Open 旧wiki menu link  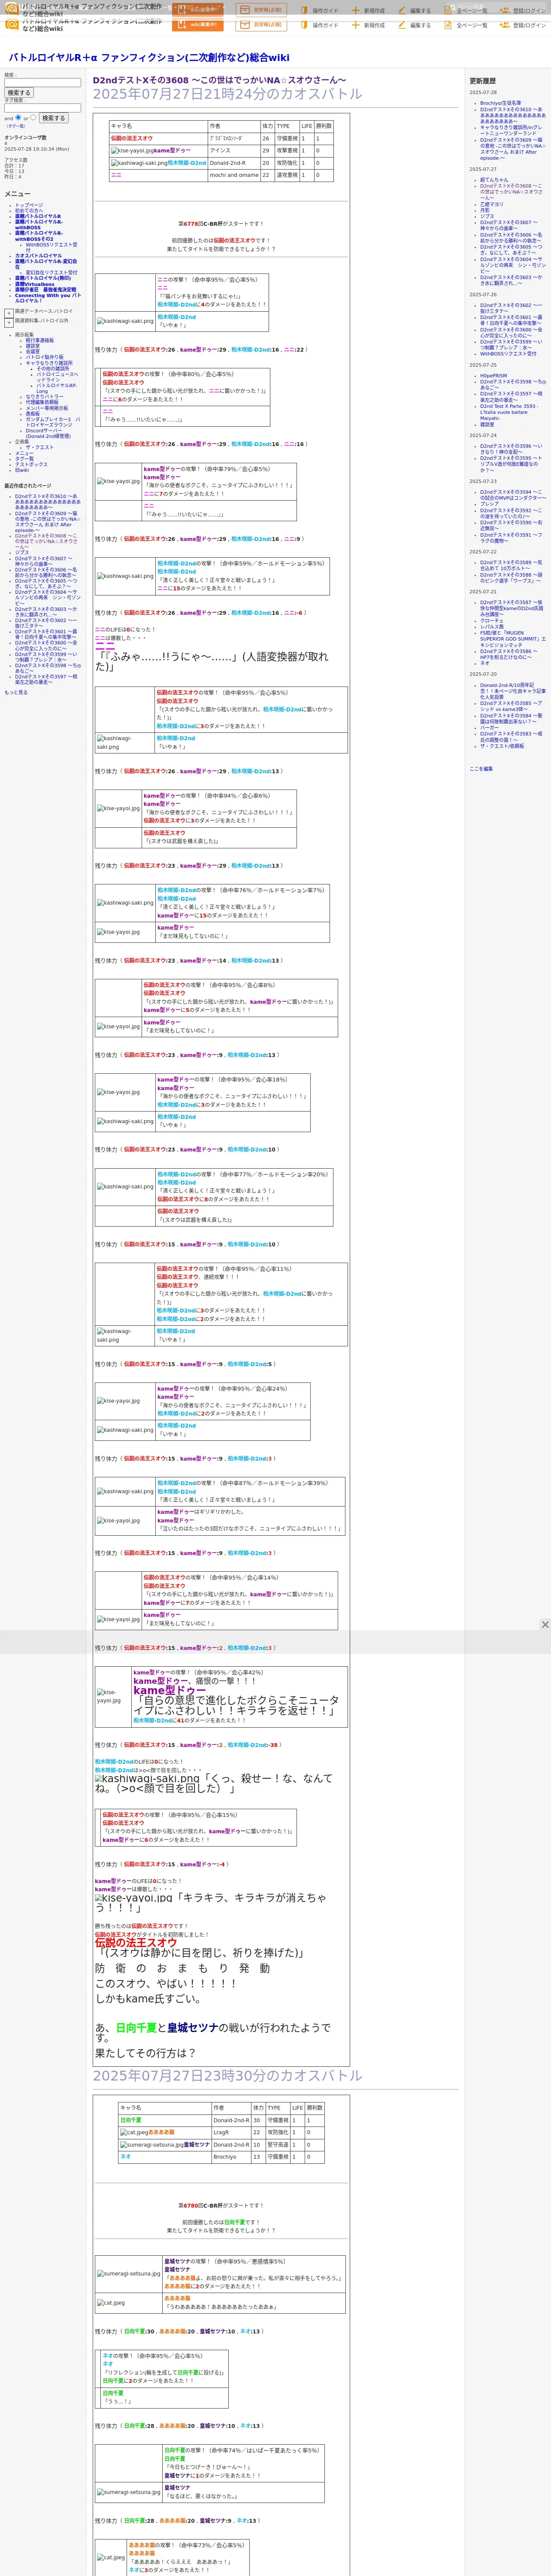click(22, 470)
